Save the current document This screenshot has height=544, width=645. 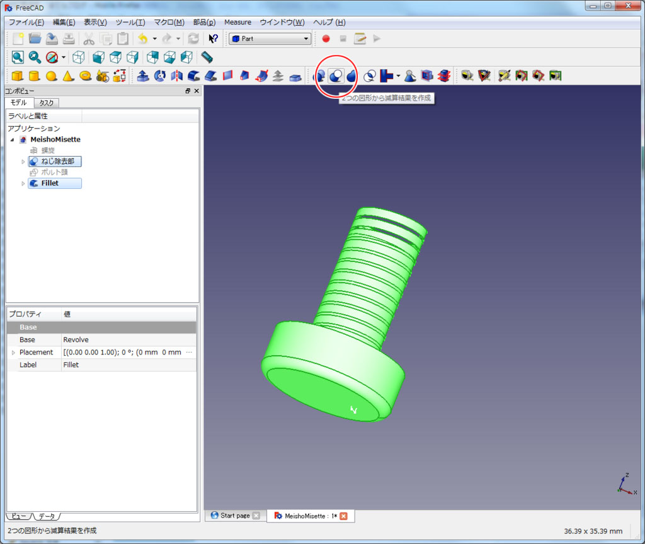[x=52, y=38]
